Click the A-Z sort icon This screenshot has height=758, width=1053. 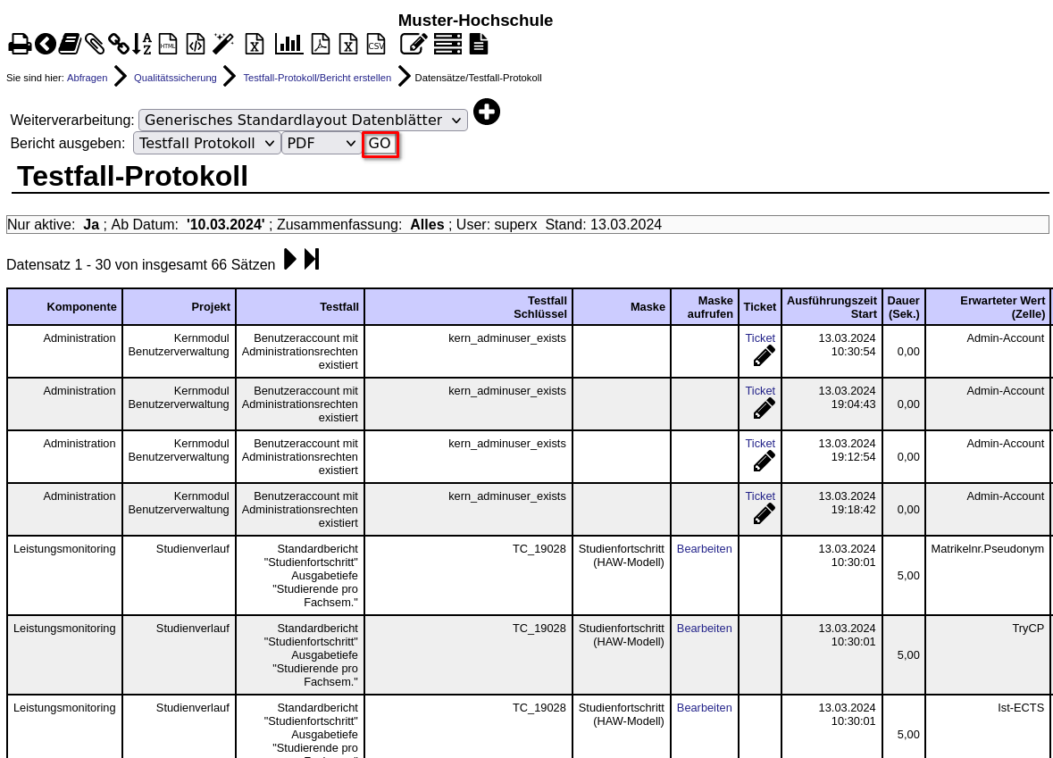pos(142,44)
